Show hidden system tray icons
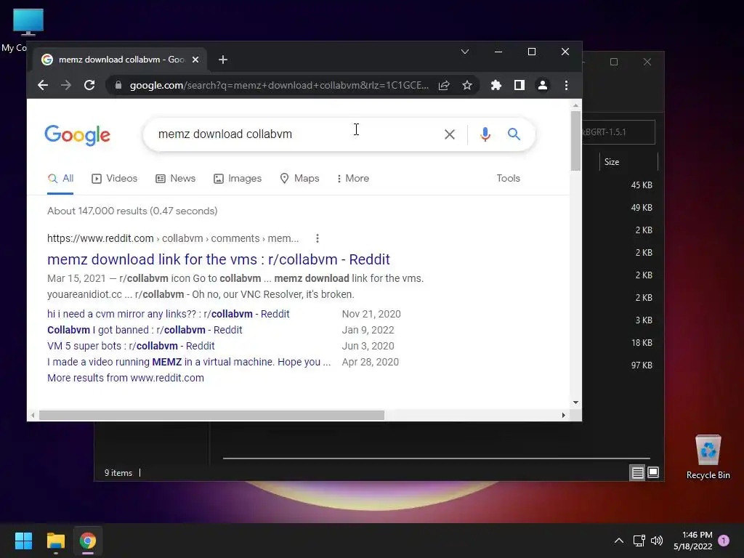The width and height of the screenshot is (744, 558). tap(619, 541)
